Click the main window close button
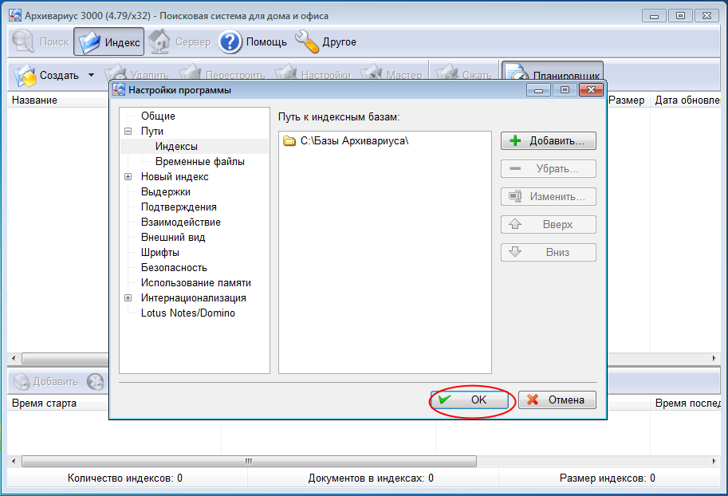This screenshot has height=496, width=728. pos(706,16)
